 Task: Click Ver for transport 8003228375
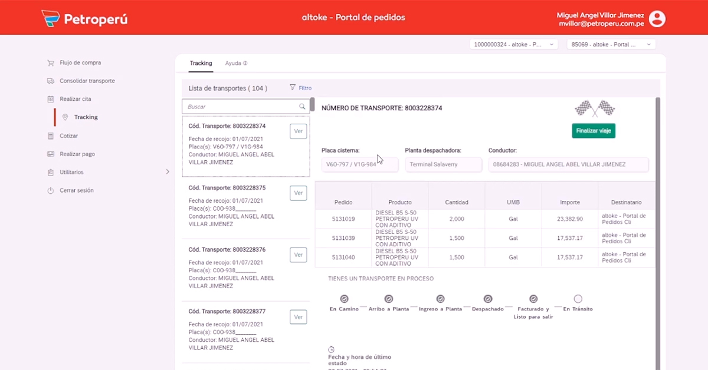299,193
